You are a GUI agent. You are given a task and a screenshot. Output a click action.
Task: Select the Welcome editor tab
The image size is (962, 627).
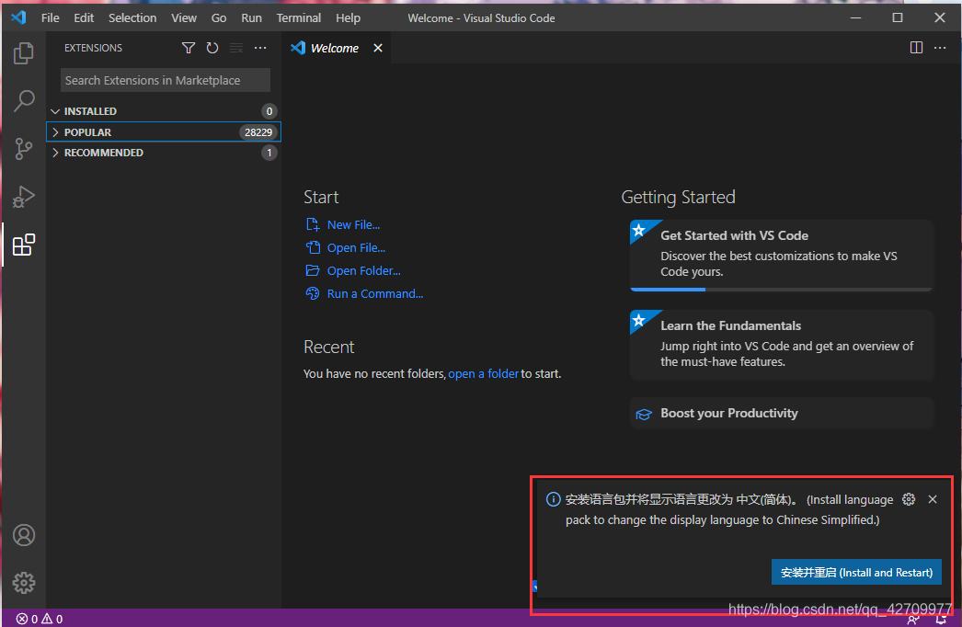point(337,48)
